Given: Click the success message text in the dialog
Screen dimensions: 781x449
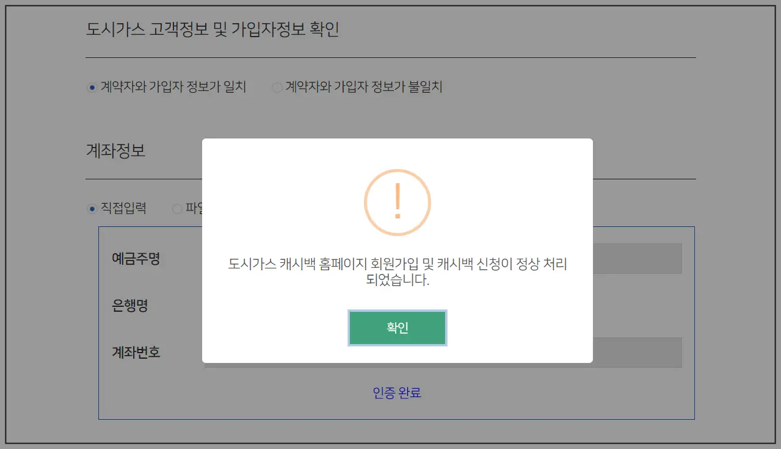Looking at the screenshot, I should pyautogui.click(x=397, y=271).
